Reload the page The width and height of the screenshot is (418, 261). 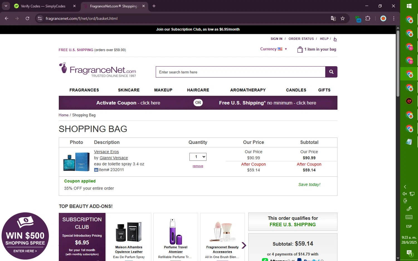(27, 18)
